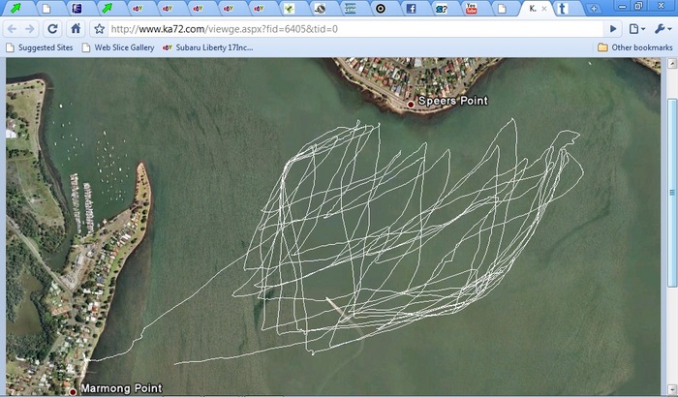Click the Speers Point map marker
678x397 pixels.
tap(411, 102)
